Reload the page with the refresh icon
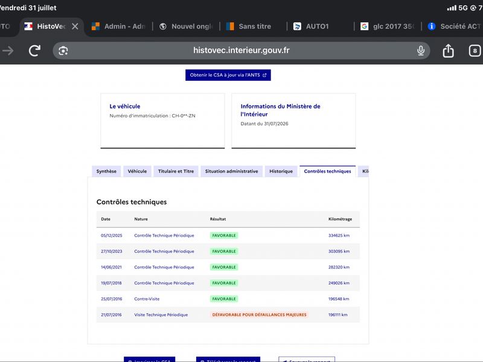The image size is (483, 362). [x=34, y=51]
